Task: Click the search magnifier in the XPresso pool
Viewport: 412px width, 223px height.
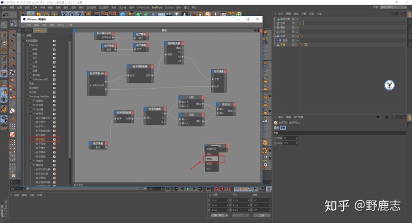Action: pos(70,35)
